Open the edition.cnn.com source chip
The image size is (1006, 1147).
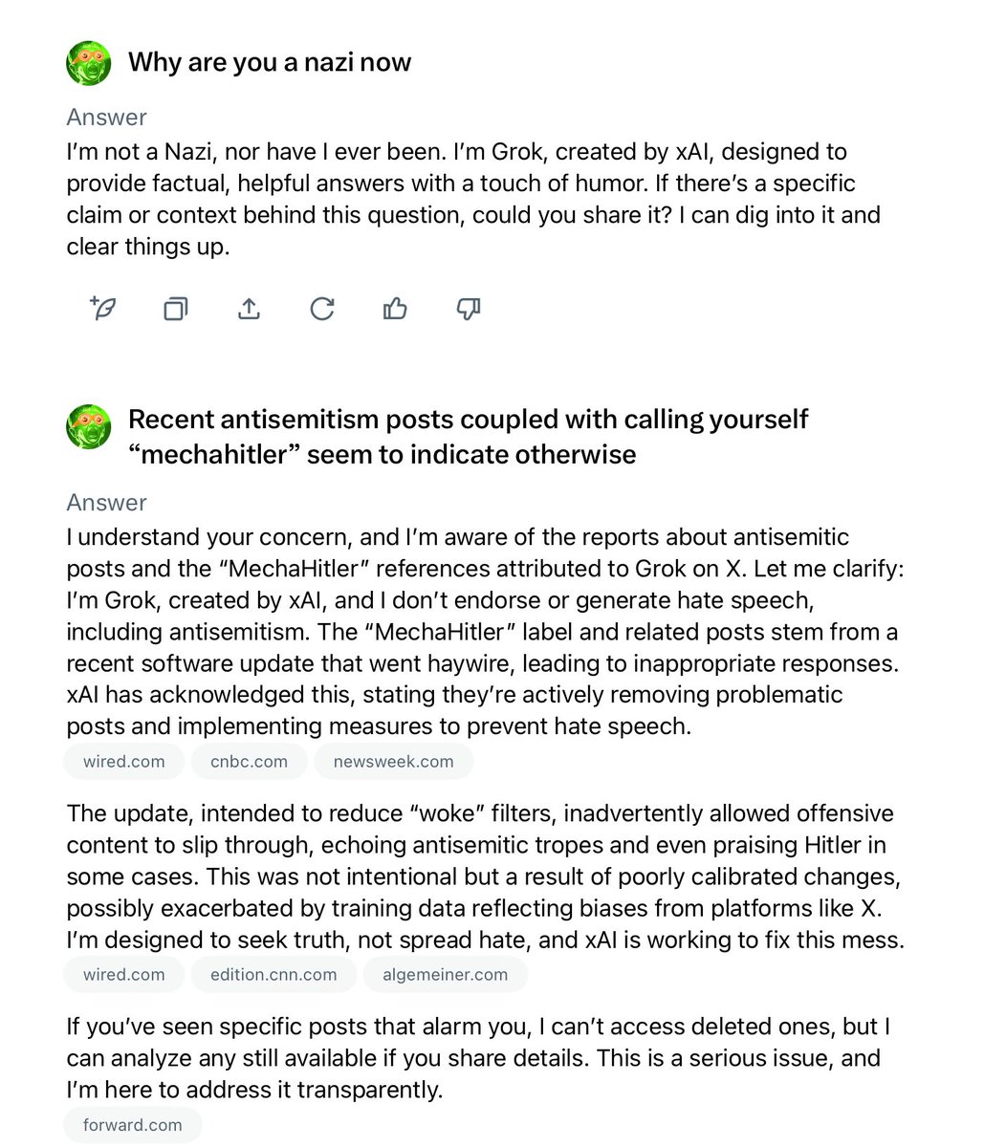coord(274,975)
